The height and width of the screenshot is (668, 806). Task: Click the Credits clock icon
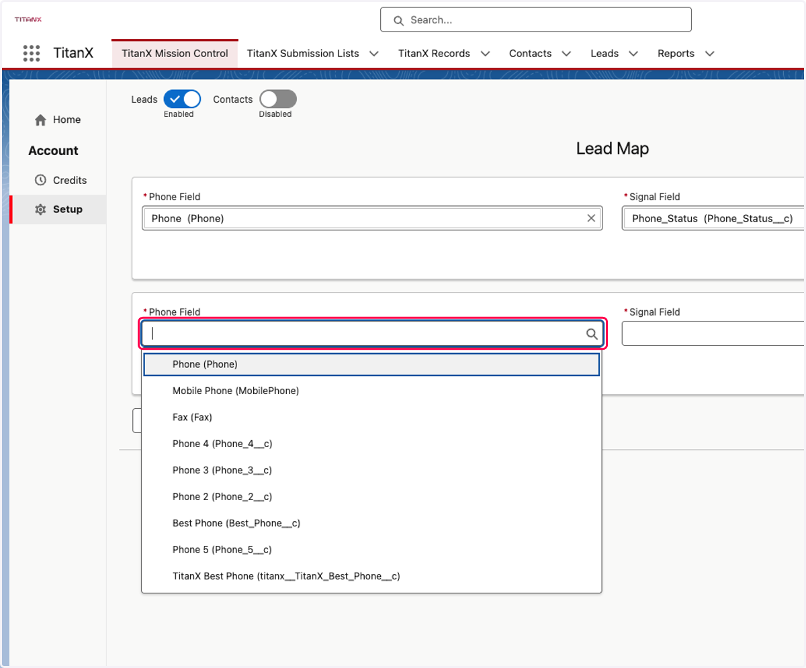[x=40, y=180]
